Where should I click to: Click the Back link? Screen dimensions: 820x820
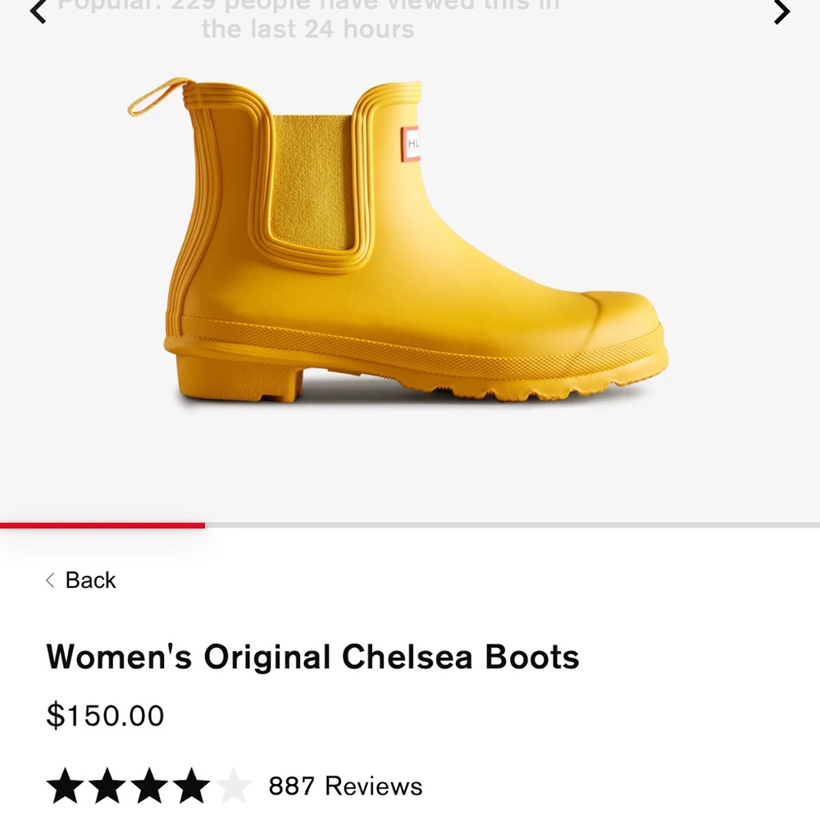[x=90, y=581]
